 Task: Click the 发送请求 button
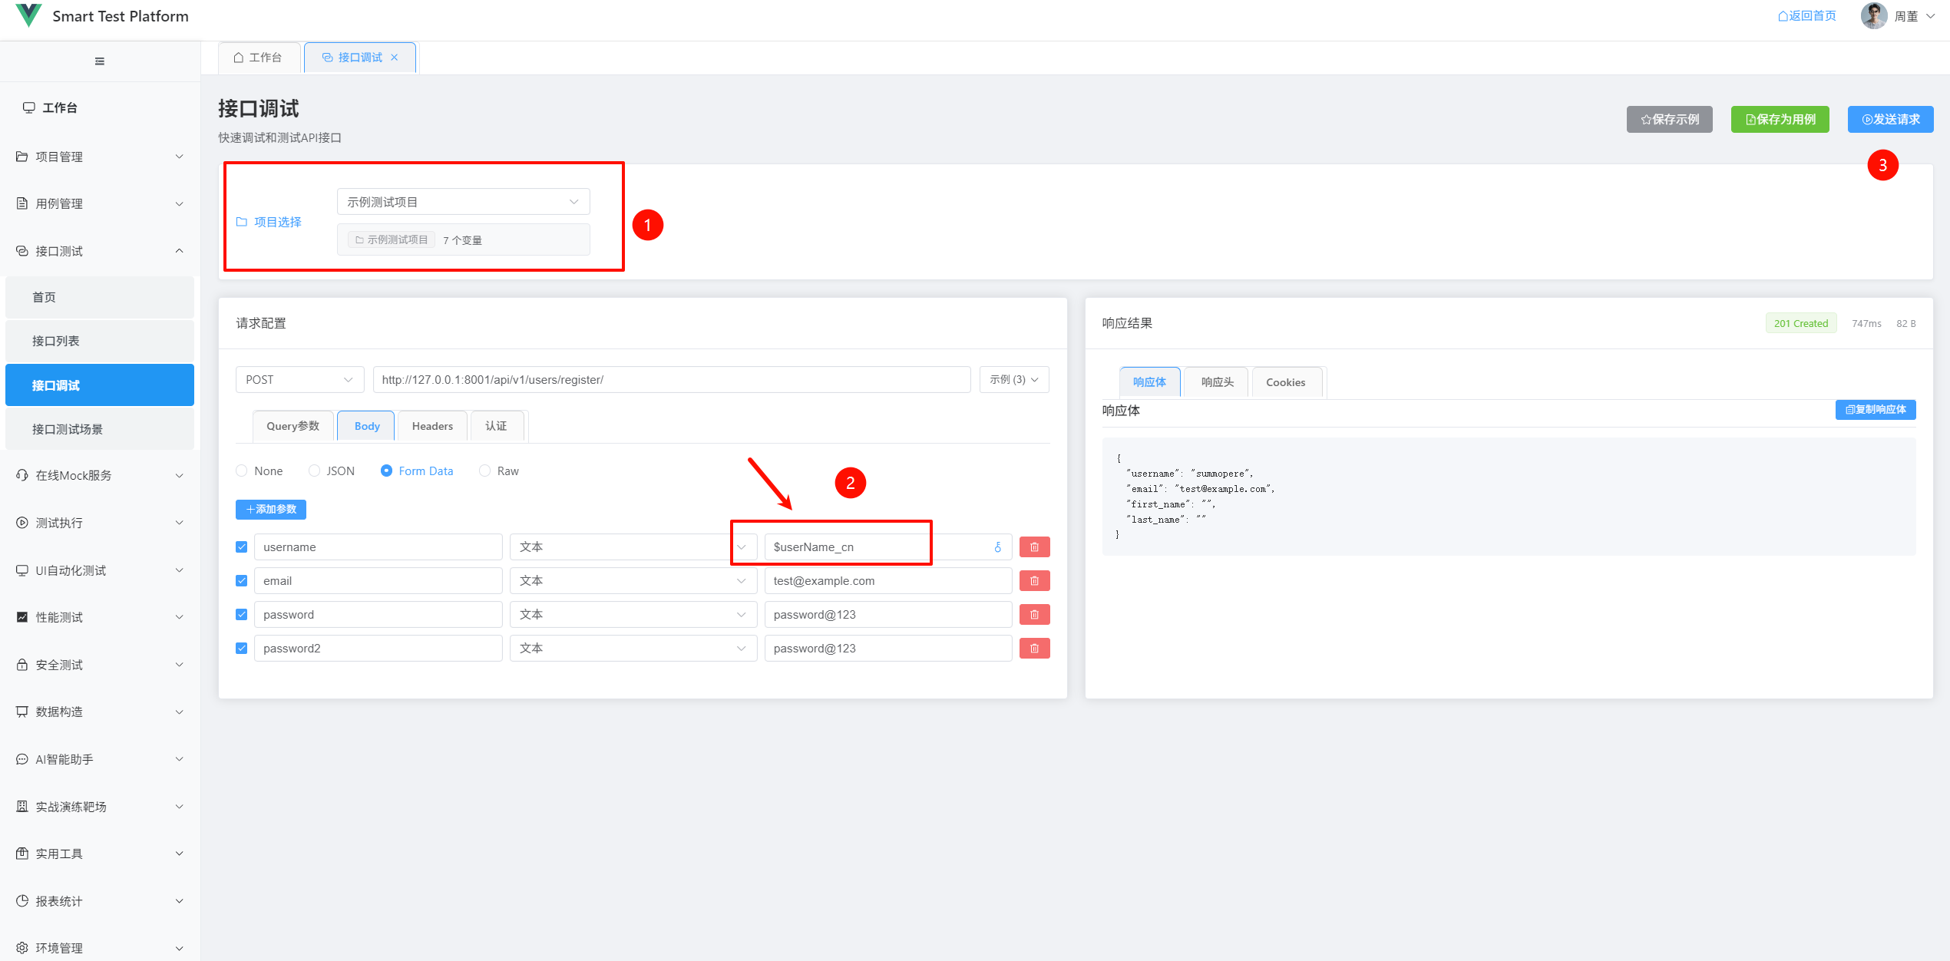[x=1890, y=120]
